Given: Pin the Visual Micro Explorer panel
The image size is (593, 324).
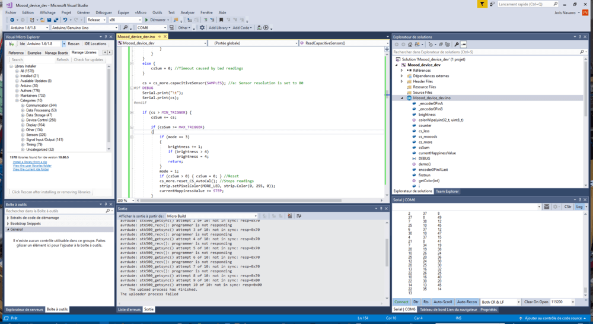Looking at the screenshot, I should click(106, 37).
